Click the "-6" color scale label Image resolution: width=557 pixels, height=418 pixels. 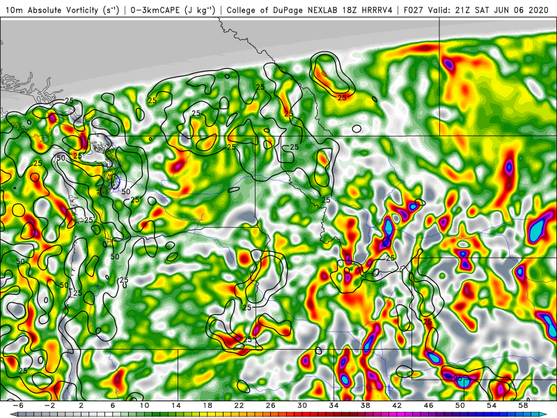pos(18,405)
